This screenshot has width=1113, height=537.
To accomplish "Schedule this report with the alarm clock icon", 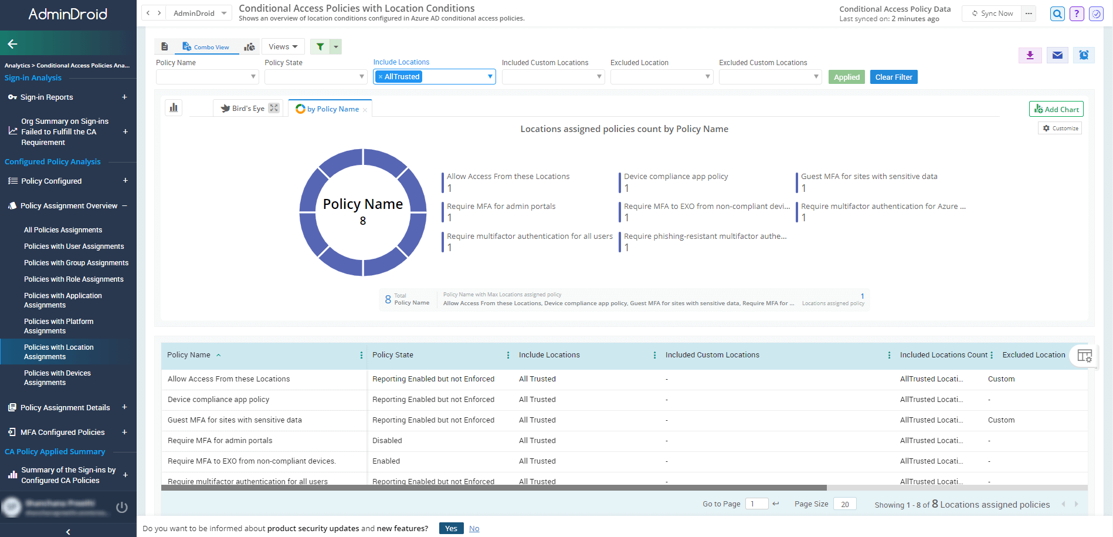I will (1084, 55).
